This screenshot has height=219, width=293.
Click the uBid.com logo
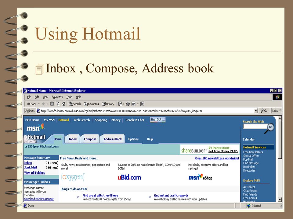(129, 177)
